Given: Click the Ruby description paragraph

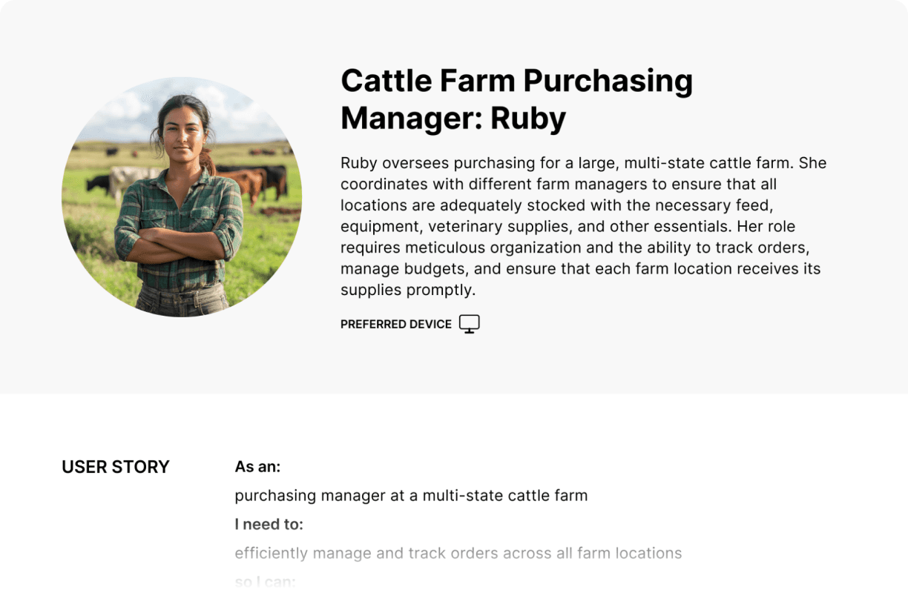Looking at the screenshot, I should [x=583, y=226].
